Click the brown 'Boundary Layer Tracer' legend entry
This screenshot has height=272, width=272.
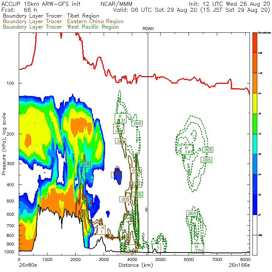(32, 22)
